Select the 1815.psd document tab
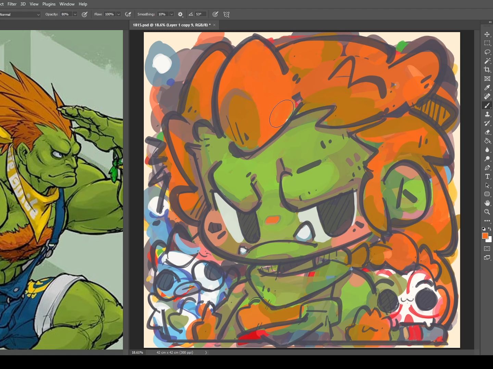 172,25
